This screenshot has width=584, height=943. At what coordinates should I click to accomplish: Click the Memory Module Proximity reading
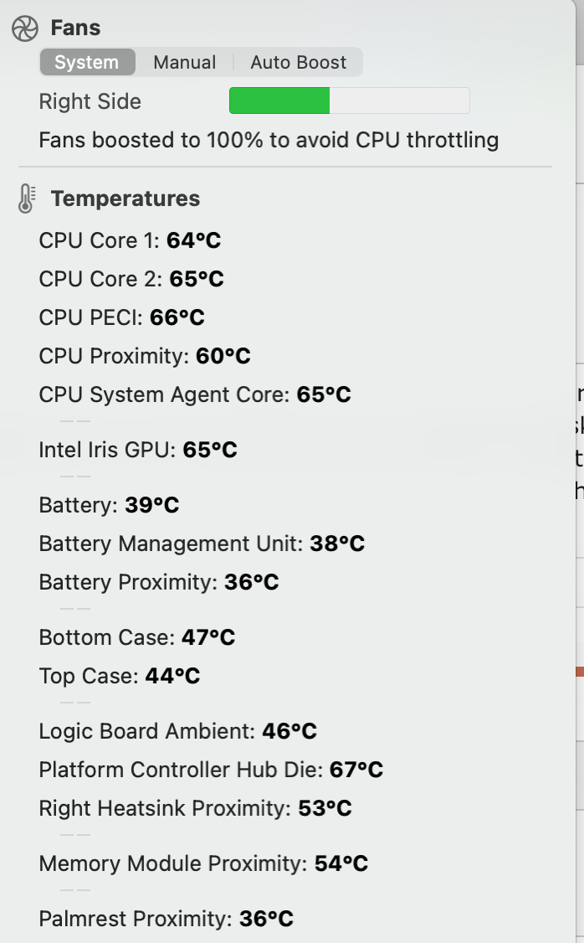[x=203, y=864]
